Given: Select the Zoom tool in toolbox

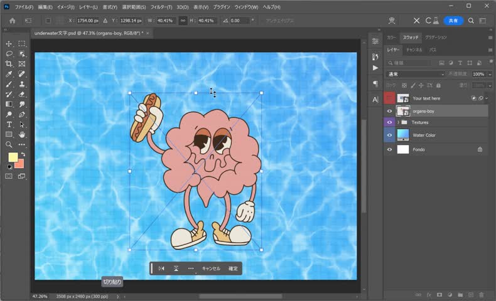Looking at the screenshot, I should click(x=9, y=144).
